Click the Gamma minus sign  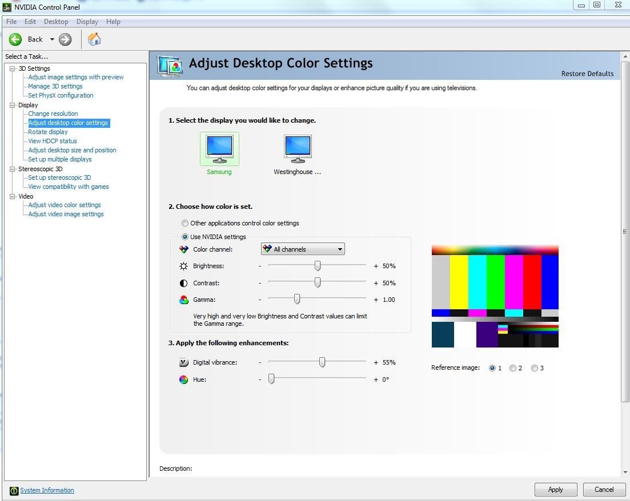[x=260, y=300]
